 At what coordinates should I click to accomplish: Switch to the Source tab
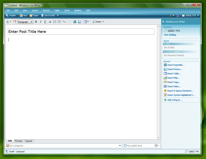[29, 141]
